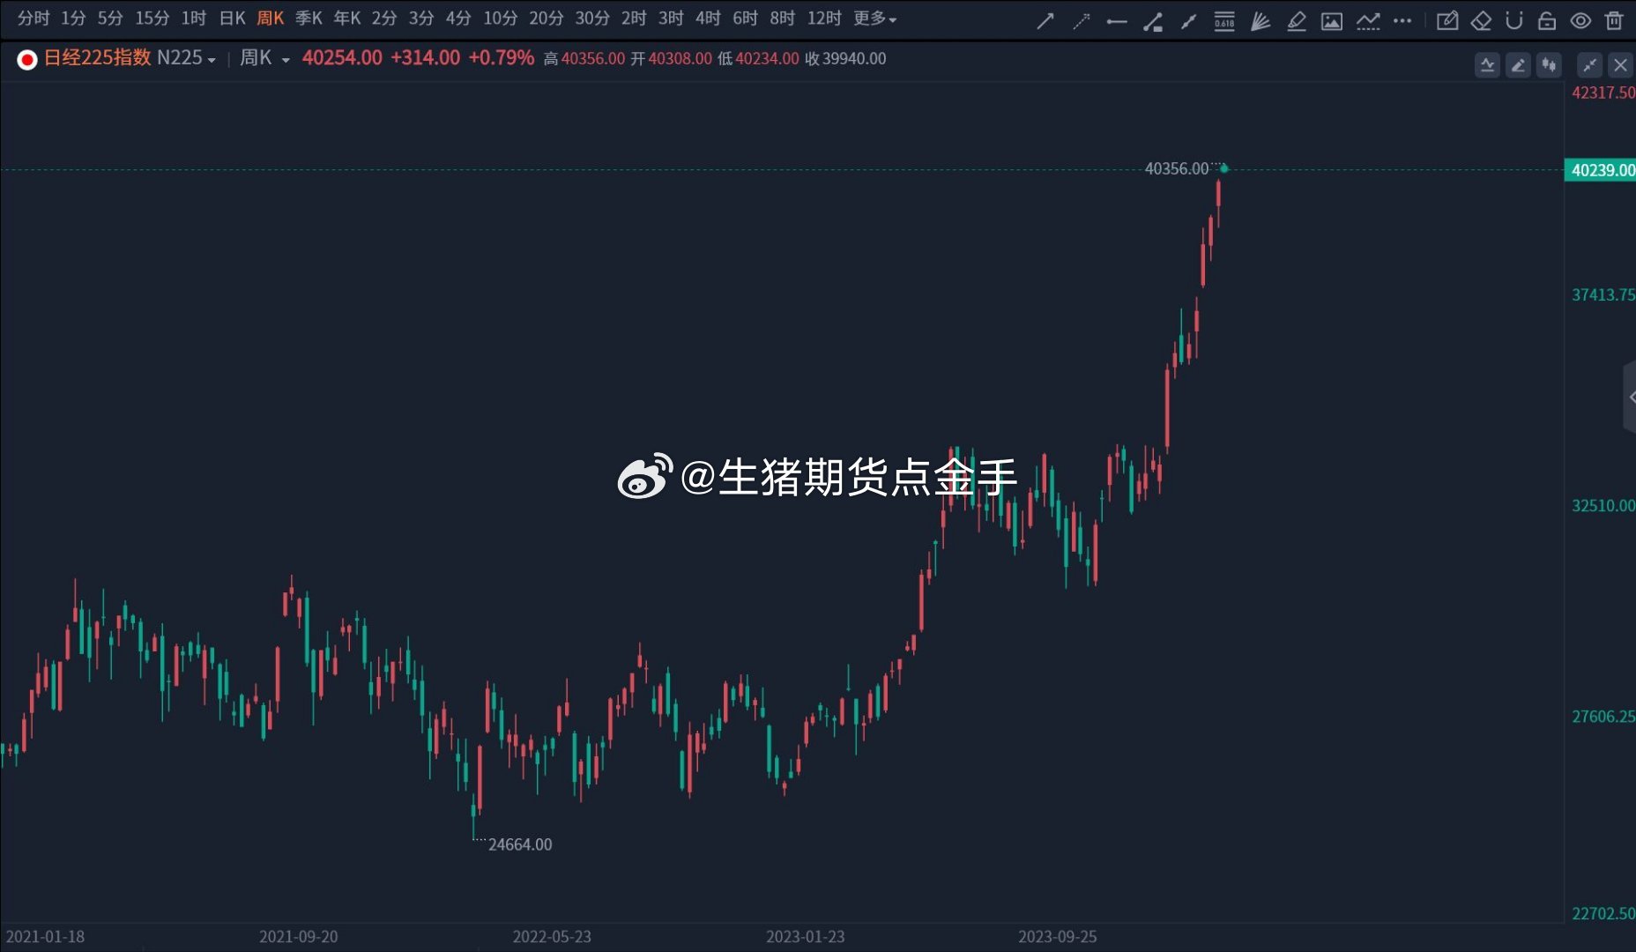Viewport: 1636px width, 952px height.
Task: Switch to the 年K timeframe
Action: [x=347, y=19]
